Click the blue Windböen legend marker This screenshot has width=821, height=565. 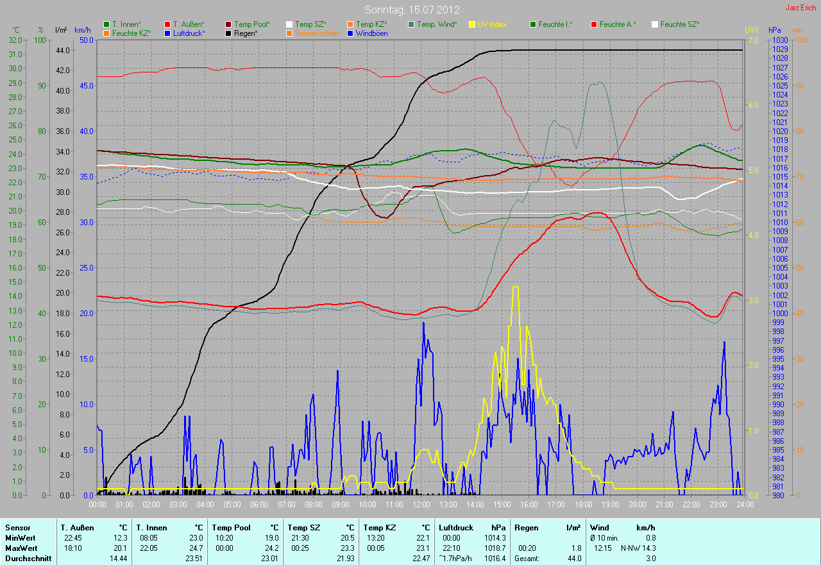[x=350, y=33]
